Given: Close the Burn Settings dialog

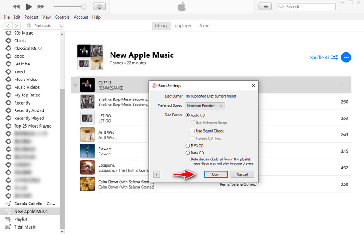Looking at the screenshot, I should (x=253, y=85).
